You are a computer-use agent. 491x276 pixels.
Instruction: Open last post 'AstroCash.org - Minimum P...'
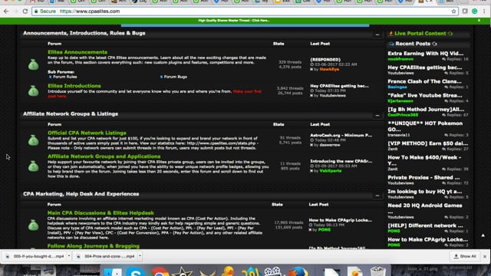pos(341,135)
